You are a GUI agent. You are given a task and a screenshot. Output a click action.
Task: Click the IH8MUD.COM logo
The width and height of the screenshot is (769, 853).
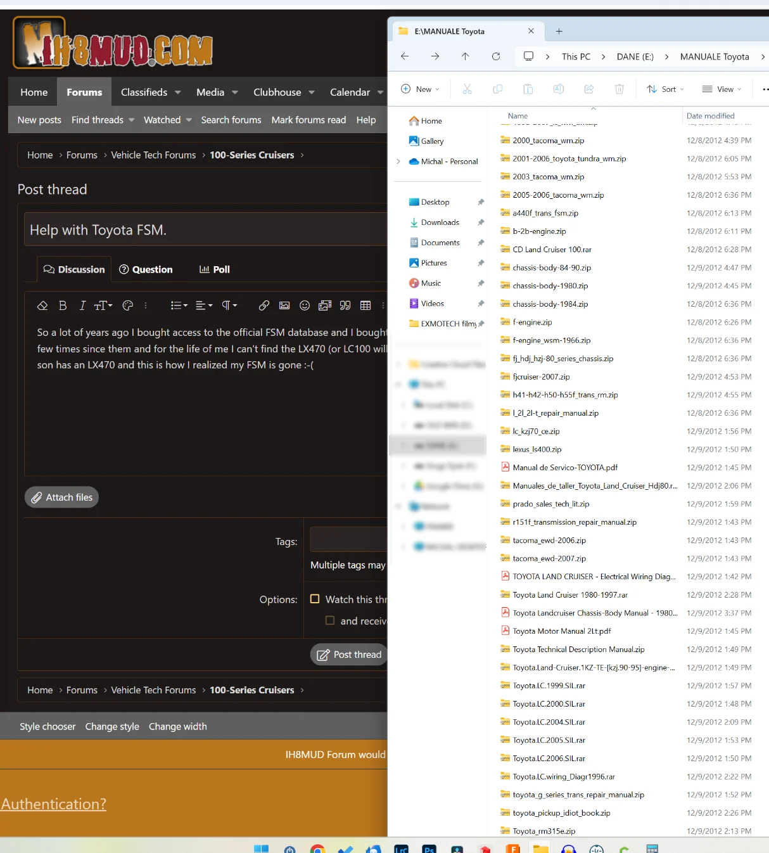[x=113, y=43]
